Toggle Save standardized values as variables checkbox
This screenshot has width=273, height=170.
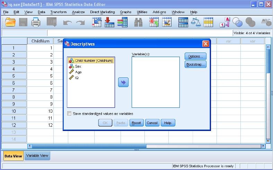pyautogui.click(x=69, y=114)
